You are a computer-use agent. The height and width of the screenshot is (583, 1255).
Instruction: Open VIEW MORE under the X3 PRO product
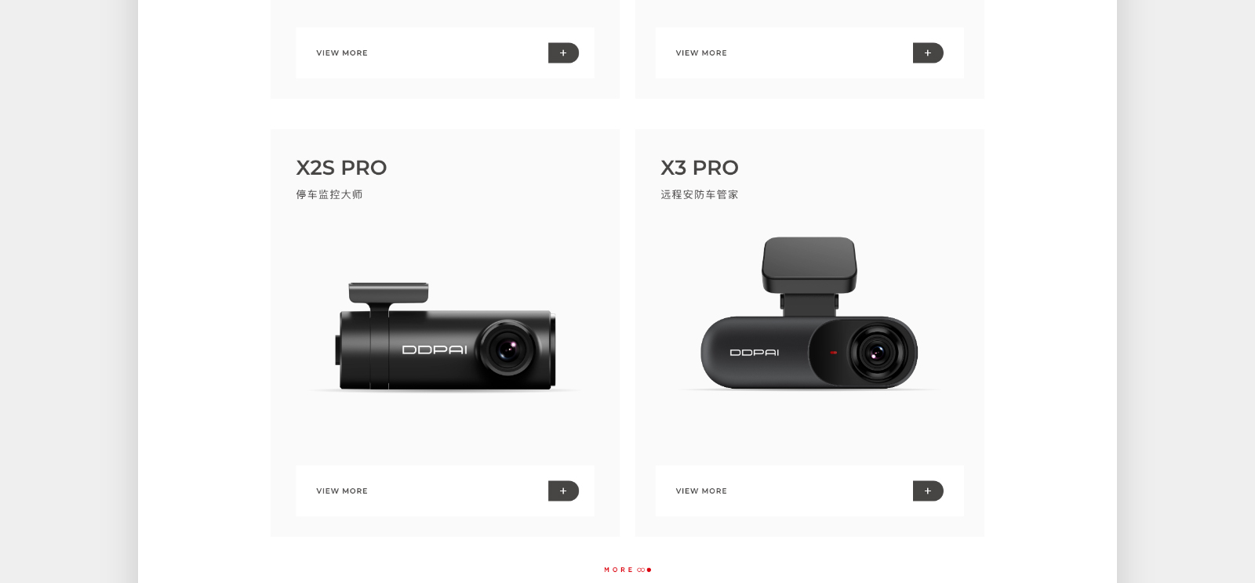(701, 491)
